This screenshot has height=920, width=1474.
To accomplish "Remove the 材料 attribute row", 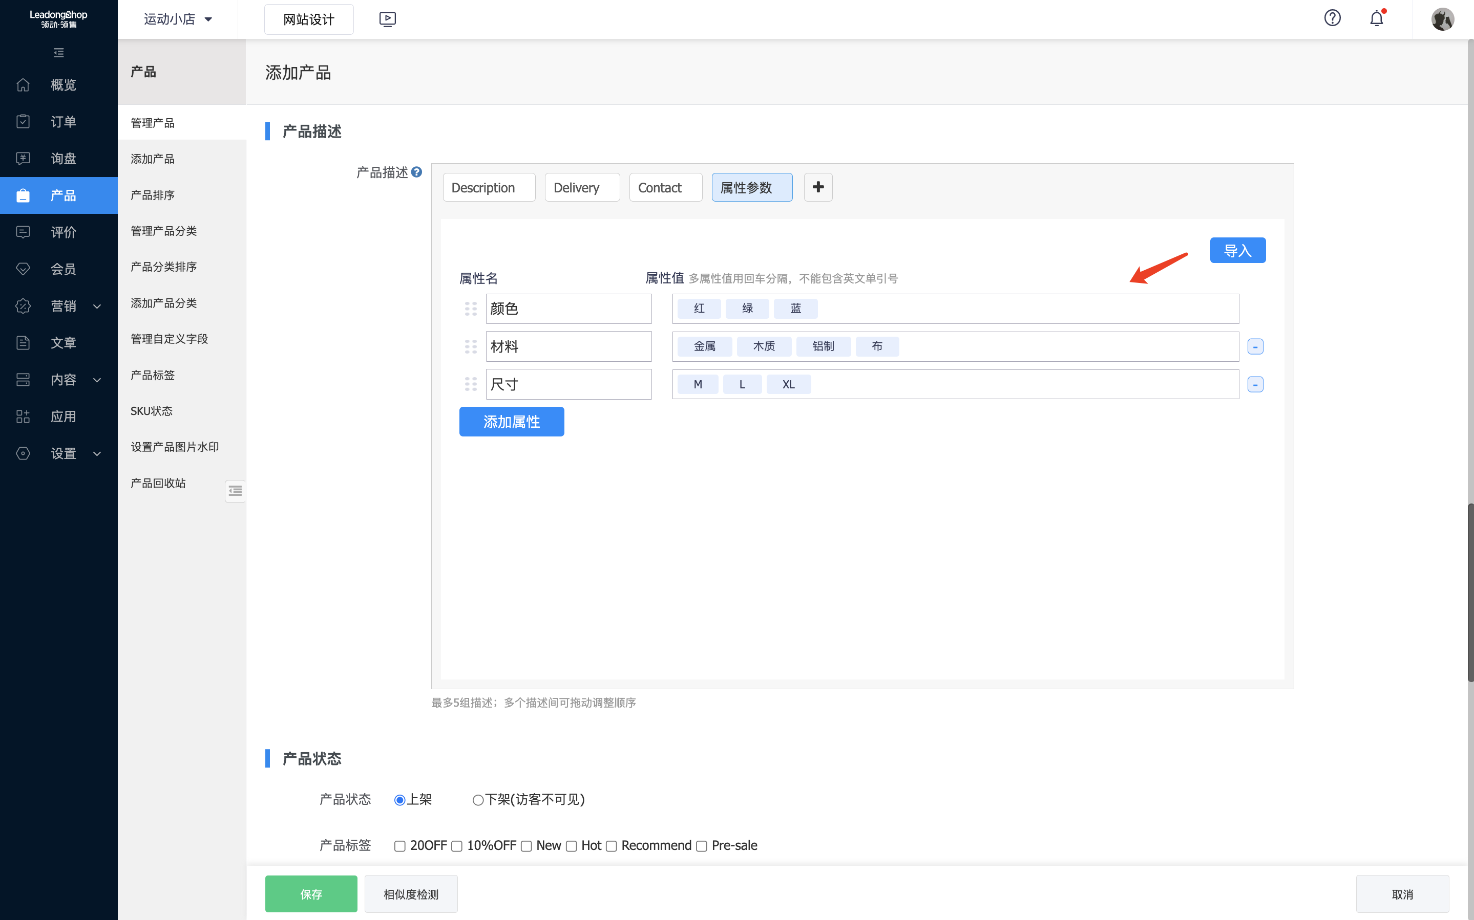I will pos(1255,347).
